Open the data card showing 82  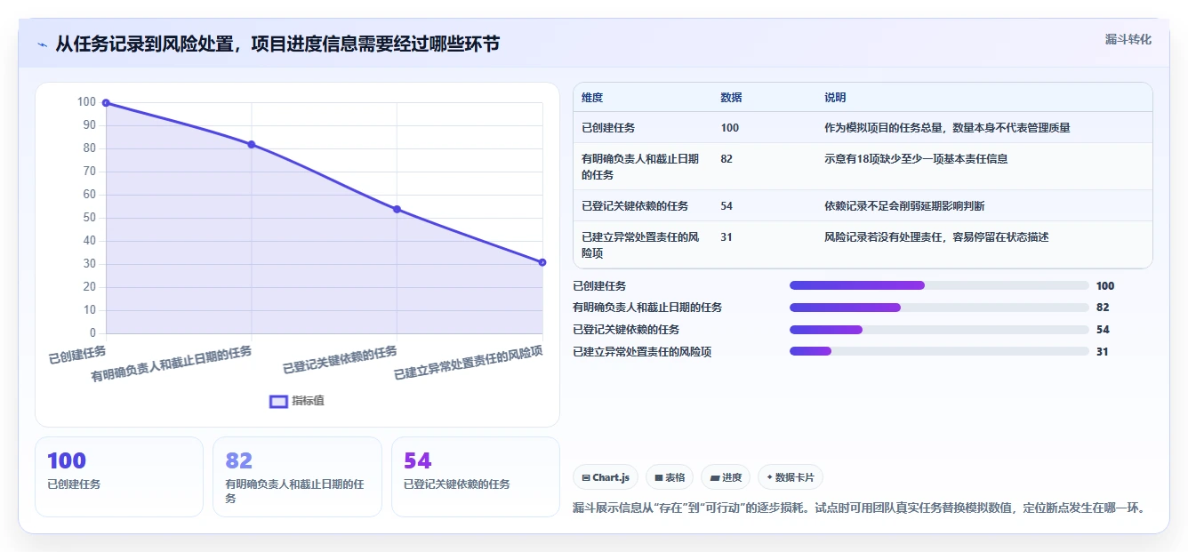click(297, 476)
